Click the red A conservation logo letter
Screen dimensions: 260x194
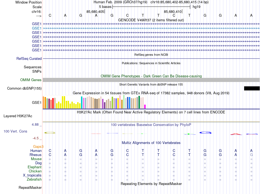coord(236,134)
